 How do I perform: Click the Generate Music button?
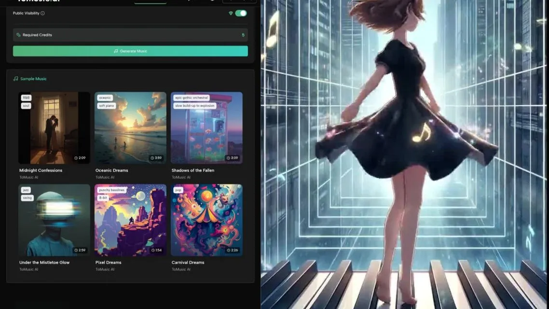click(x=130, y=51)
